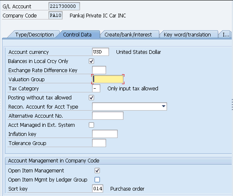The image size is (233, 196).
Task: Toggle Open Item Management checkbox
Action: tap(97, 171)
